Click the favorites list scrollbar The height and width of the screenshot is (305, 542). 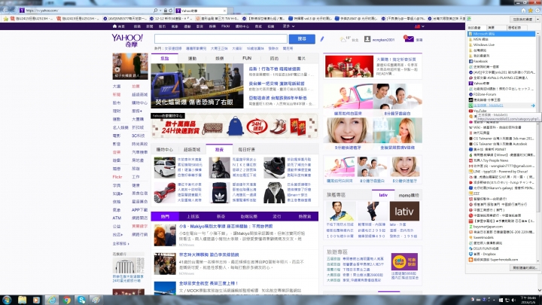537,147
